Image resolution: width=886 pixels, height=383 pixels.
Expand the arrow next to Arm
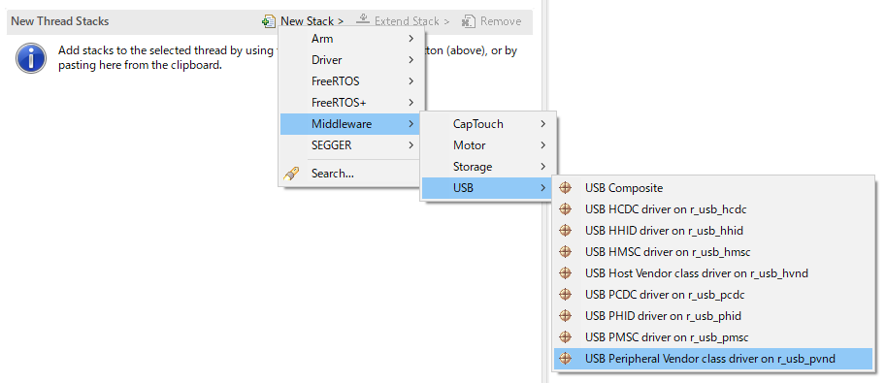coord(410,39)
